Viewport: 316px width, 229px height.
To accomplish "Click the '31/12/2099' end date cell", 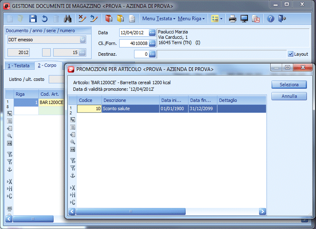I will click(203, 109).
